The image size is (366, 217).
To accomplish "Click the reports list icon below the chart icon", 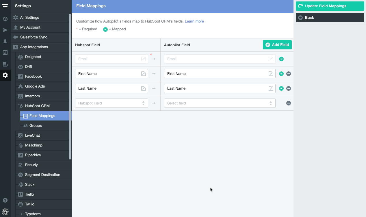I will coord(5,64).
